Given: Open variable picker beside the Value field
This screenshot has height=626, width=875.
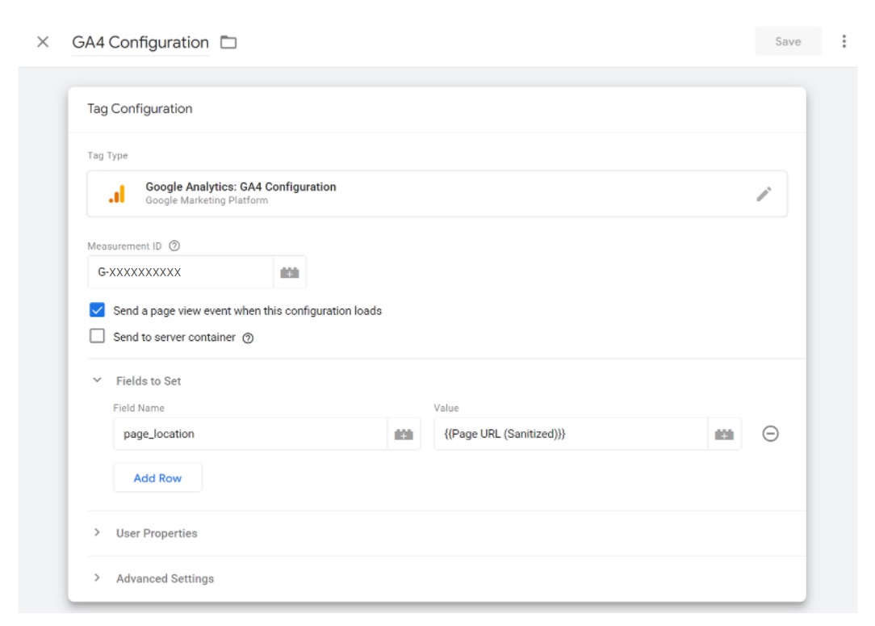Looking at the screenshot, I should [x=724, y=435].
